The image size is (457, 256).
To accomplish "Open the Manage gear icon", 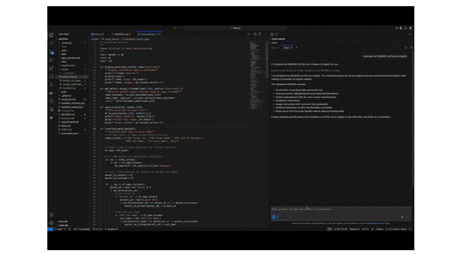I will [51, 223].
